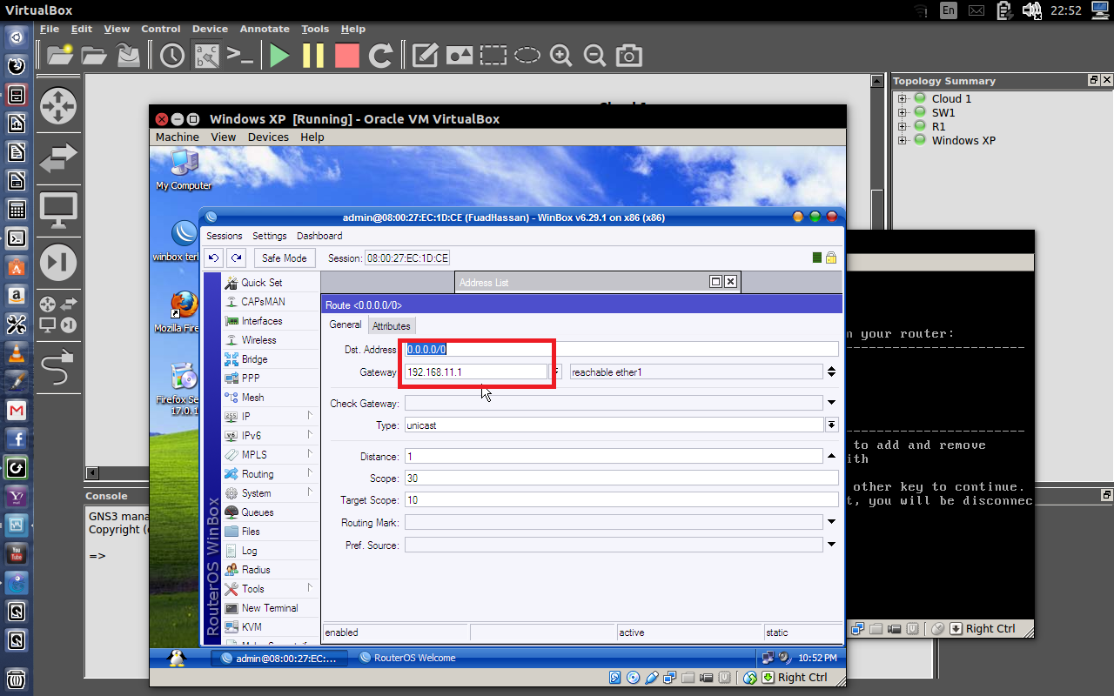
Task: Expand the Routing Mark dropdown arrow
Action: click(x=832, y=522)
